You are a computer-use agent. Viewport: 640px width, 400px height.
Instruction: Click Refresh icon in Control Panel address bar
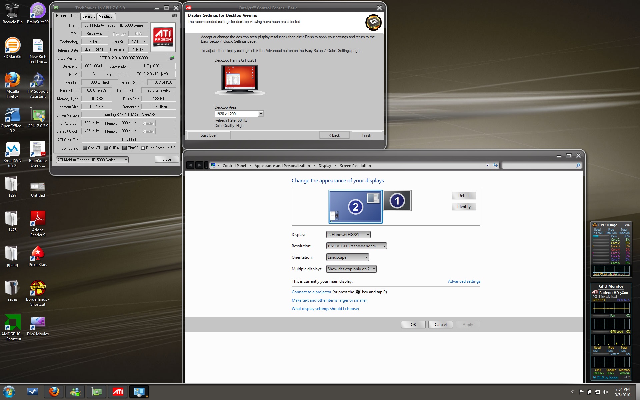coord(495,165)
